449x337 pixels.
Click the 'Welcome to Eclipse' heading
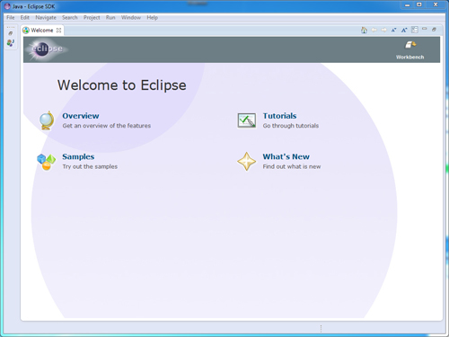pos(122,85)
